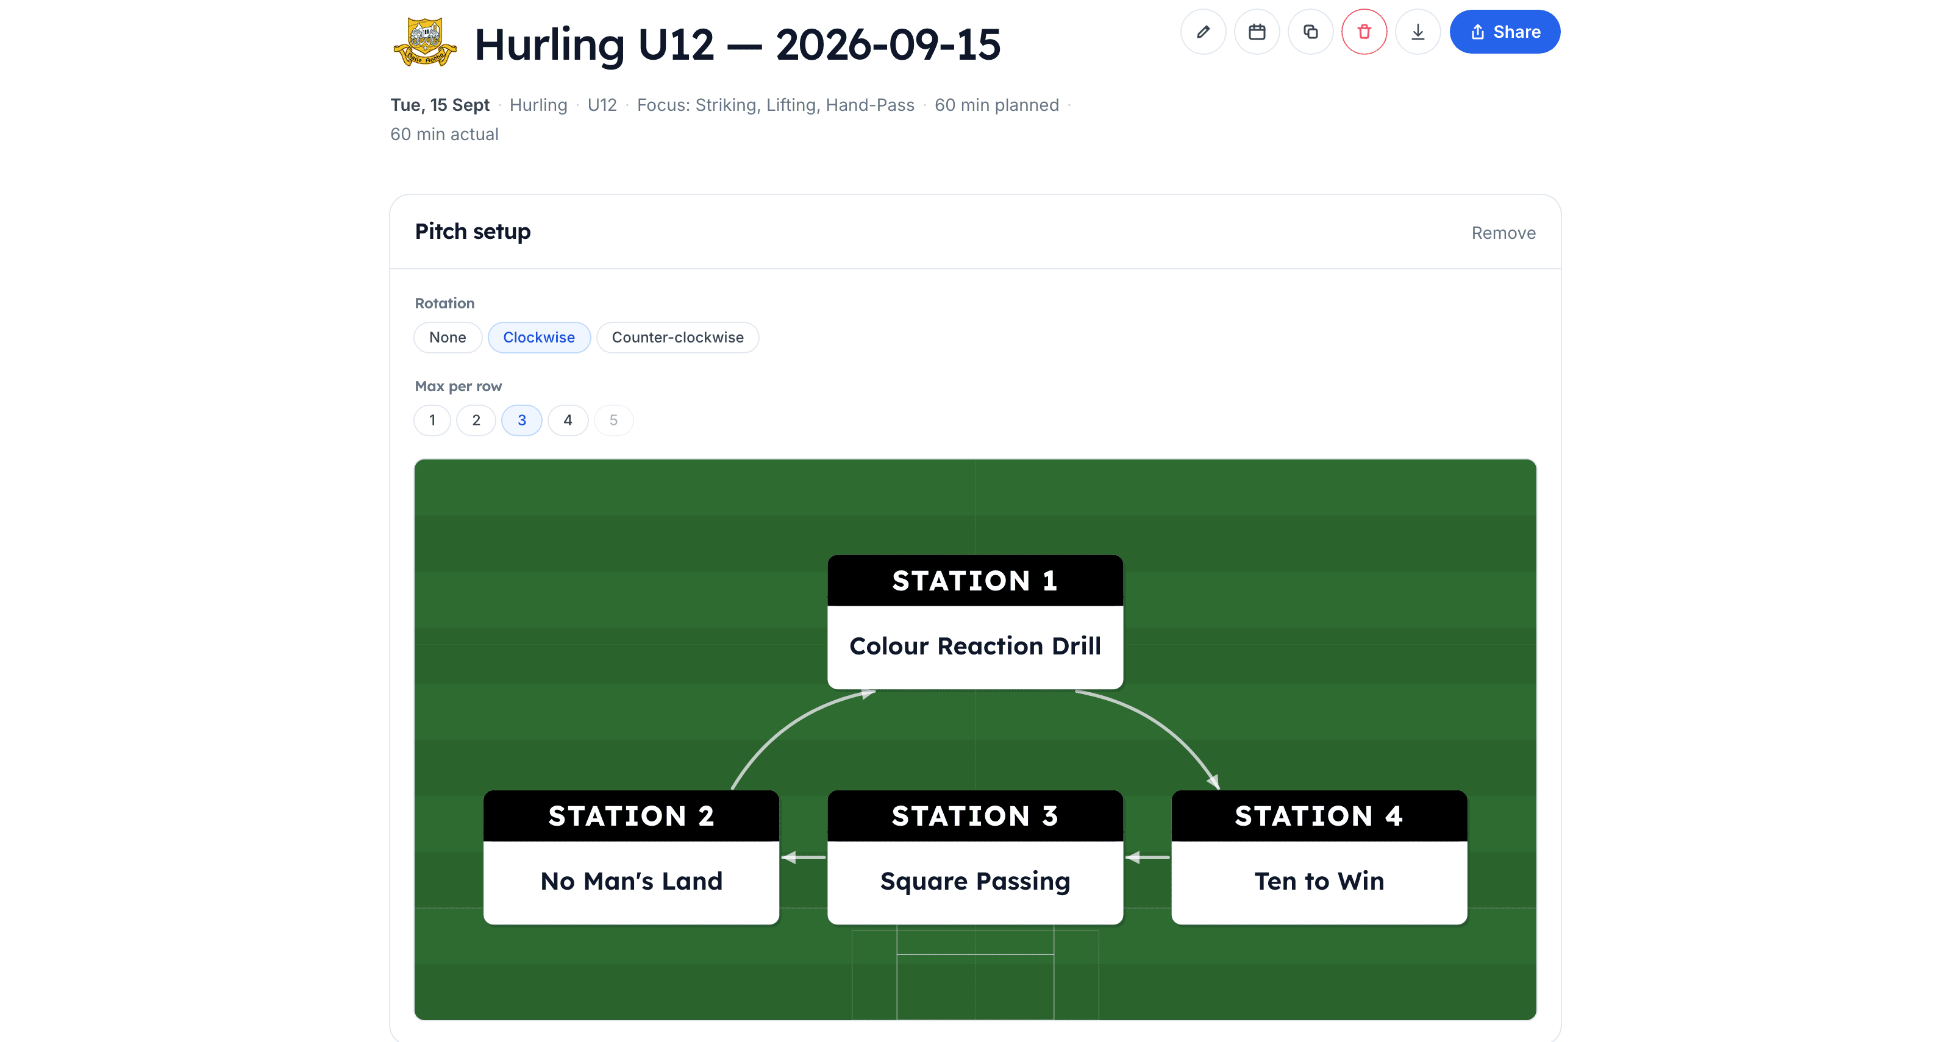This screenshot has height=1042, width=1951.
Task: Click the 'Hurling U12 — 2026-09-15' title
Action: (737, 44)
